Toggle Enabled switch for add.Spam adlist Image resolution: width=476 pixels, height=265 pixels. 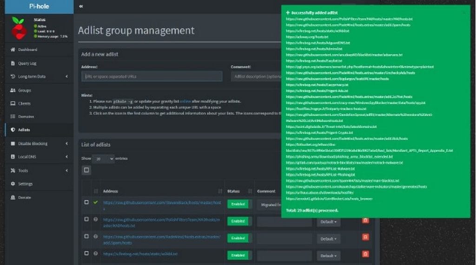(239, 238)
